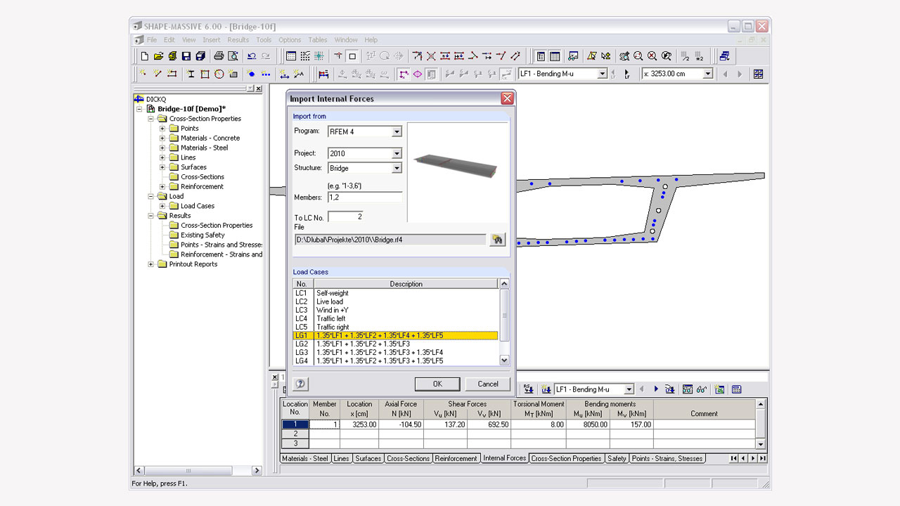900x506 pixels.
Task: Select Existing Safety in the tree
Action: [x=202, y=235]
